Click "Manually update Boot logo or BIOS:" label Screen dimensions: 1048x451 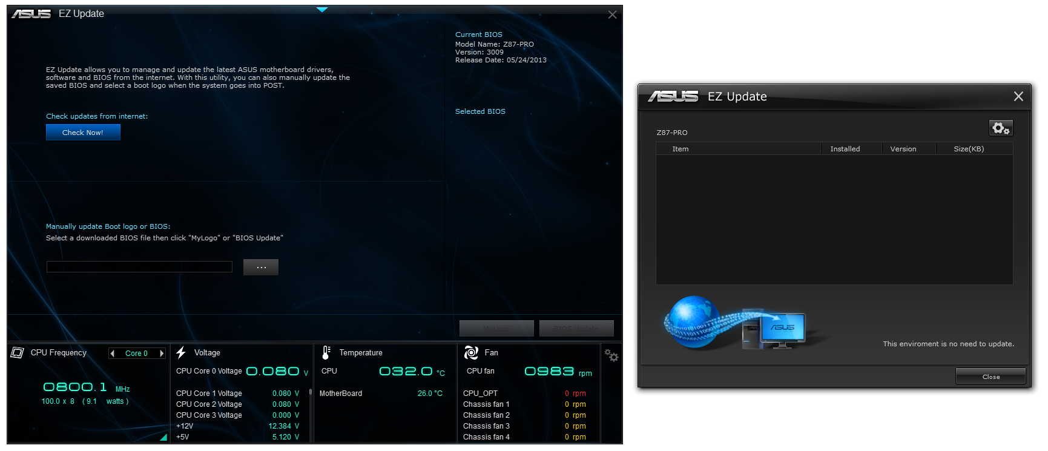(x=108, y=226)
